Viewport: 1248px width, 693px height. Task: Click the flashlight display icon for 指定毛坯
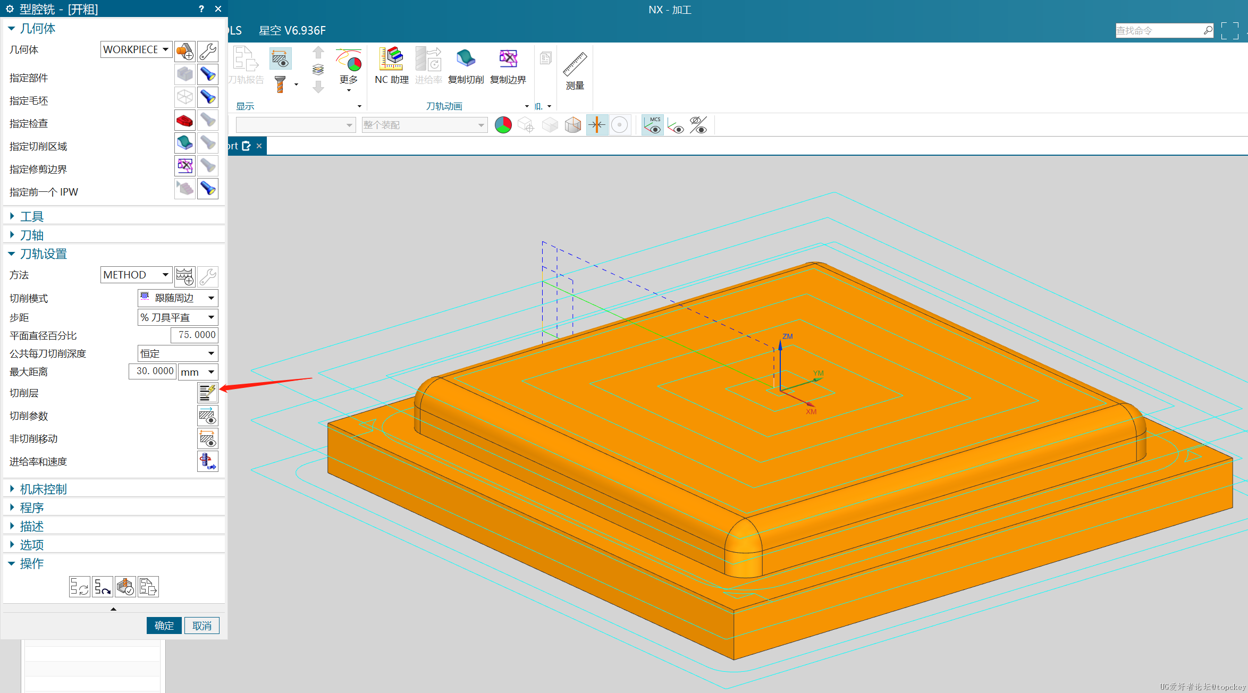pyautogui.click(x=208, y=97)
